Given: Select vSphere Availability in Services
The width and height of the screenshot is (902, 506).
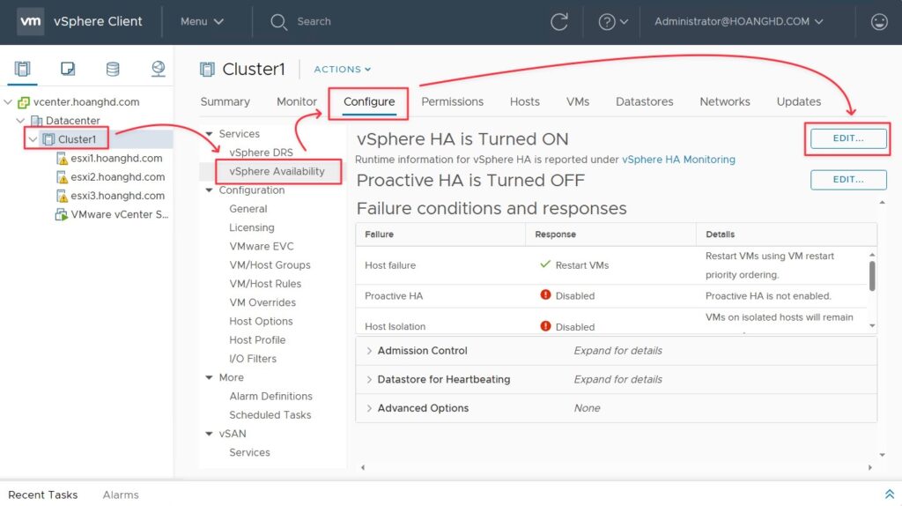Looking at the screenshot, I should click(277, 172).
